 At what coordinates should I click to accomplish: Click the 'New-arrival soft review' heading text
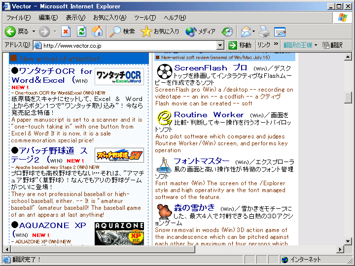(x=215, y=58)
